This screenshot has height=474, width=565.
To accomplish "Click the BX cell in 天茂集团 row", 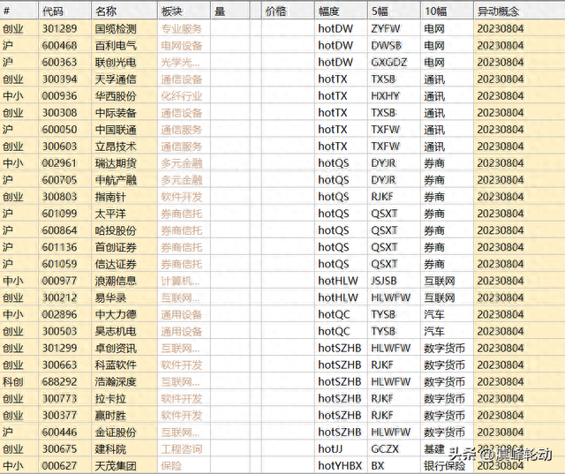I will point(378,466).
